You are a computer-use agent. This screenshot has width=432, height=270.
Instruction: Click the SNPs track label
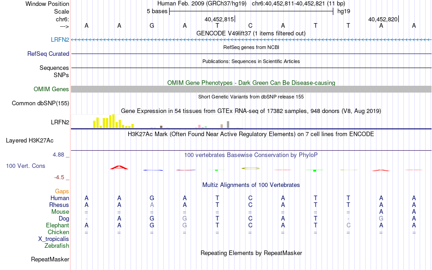coord(61,75)
